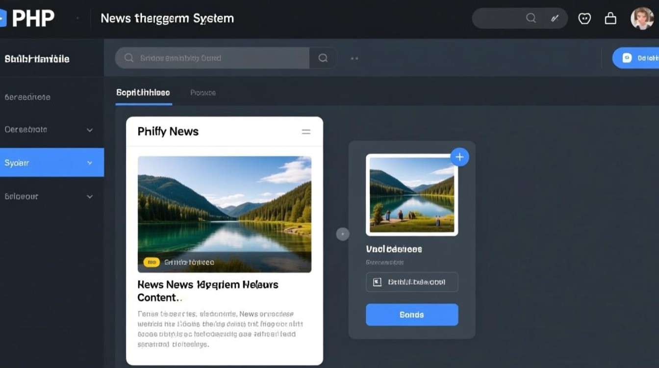Click the pencil edit icon in header
Viewport: 659px width, 368px height.
point(555,18)
